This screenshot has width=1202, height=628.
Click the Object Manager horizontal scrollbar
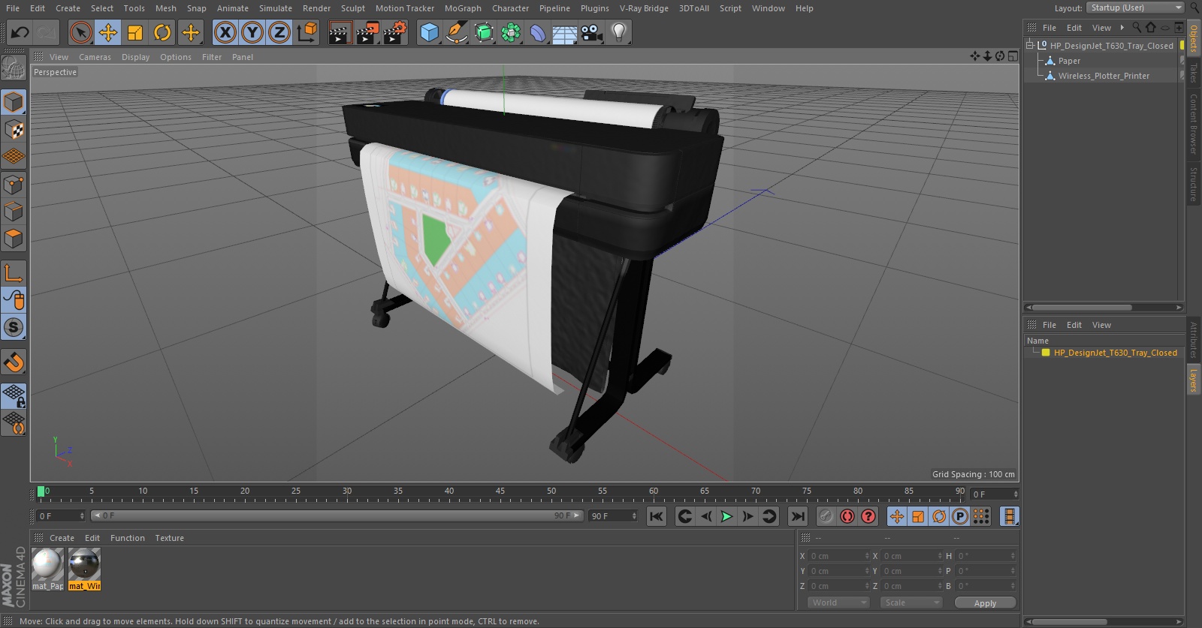click(1083, 307)
